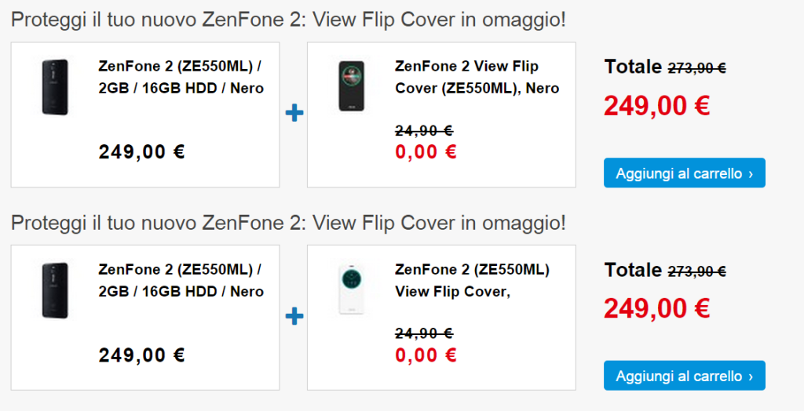This screenshot has height=411, width=804.
Task: Click the second 'View Flip Cover in omaggio!' heading
Action: click(438, 223)
